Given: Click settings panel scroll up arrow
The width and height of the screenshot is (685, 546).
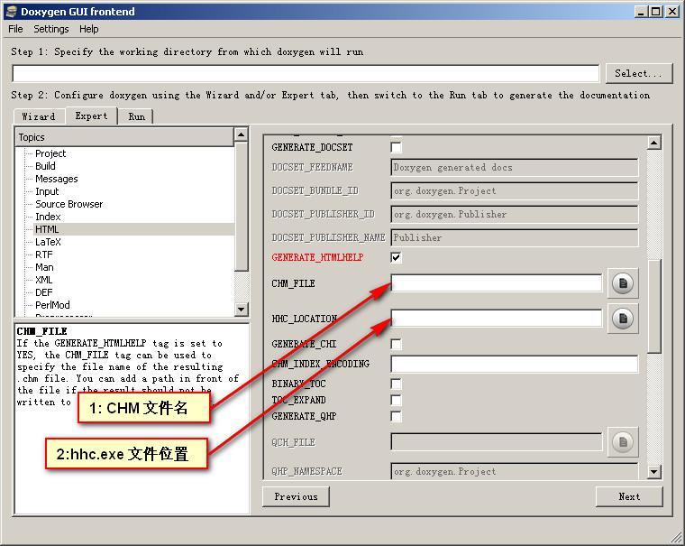Looking at the screenshot, I should click(653, 143).
